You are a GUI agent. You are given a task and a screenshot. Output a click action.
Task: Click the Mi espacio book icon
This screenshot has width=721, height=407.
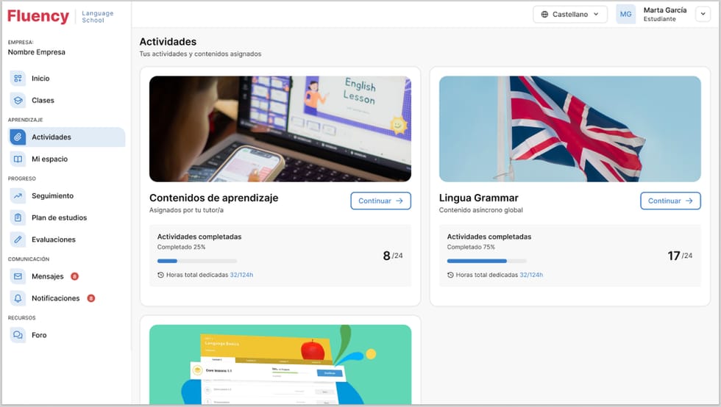[18, 159]
